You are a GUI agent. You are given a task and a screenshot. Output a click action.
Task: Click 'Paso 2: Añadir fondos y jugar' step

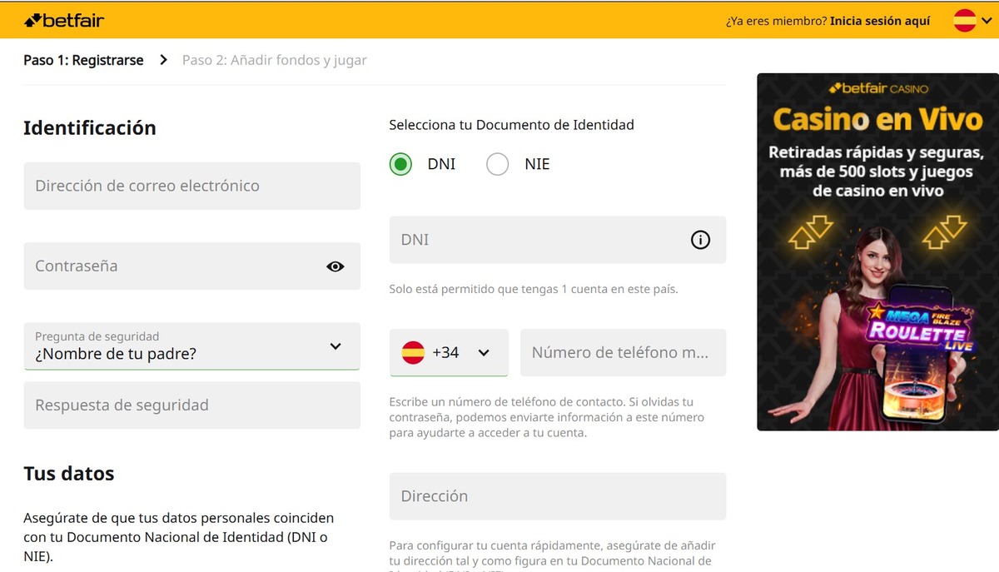(275, 60)
